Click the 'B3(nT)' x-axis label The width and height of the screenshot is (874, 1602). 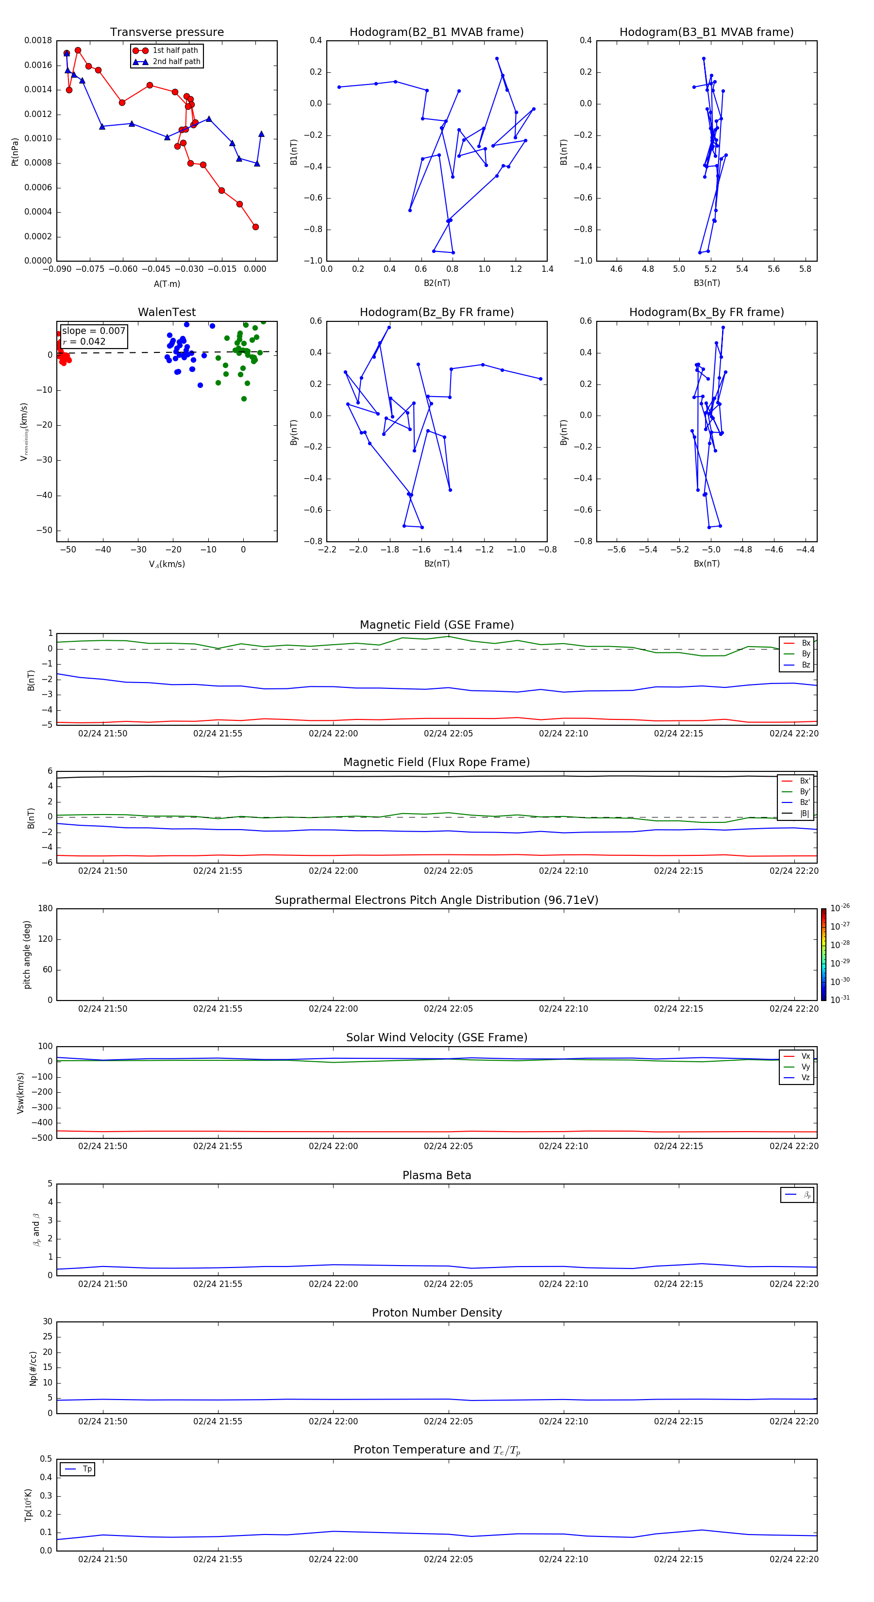[x=706, y=283]
